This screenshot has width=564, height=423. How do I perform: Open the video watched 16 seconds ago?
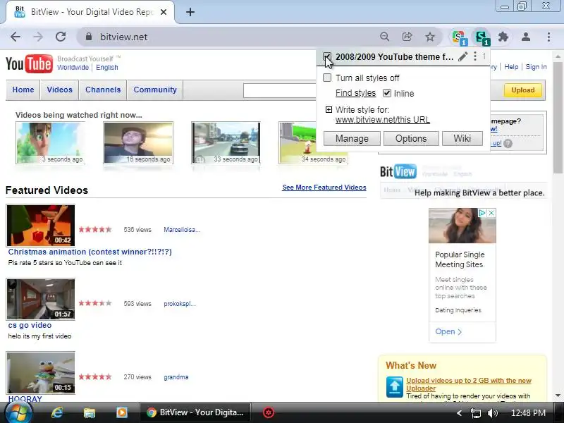(x=138, y=142)
